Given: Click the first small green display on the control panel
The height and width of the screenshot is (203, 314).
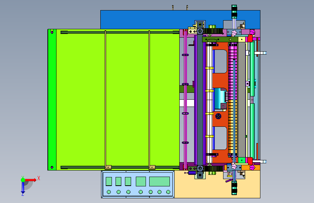Looking at the screenshot, I should (109, 181).
